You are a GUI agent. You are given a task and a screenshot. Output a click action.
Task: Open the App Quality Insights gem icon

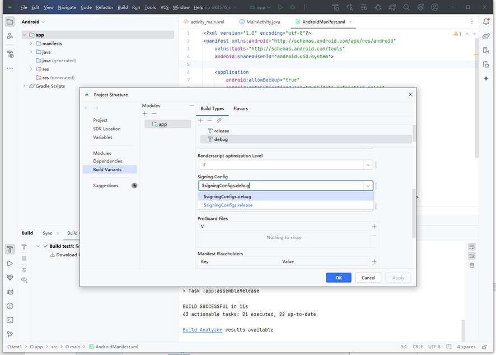click(10, 278)
